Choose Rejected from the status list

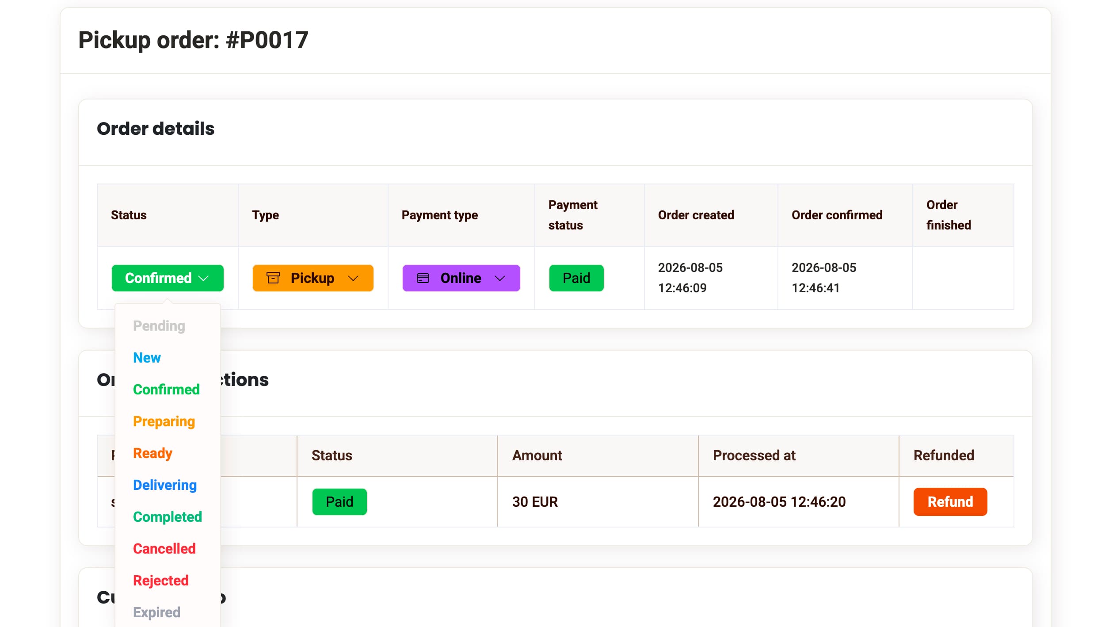click(x=161, y=581)
